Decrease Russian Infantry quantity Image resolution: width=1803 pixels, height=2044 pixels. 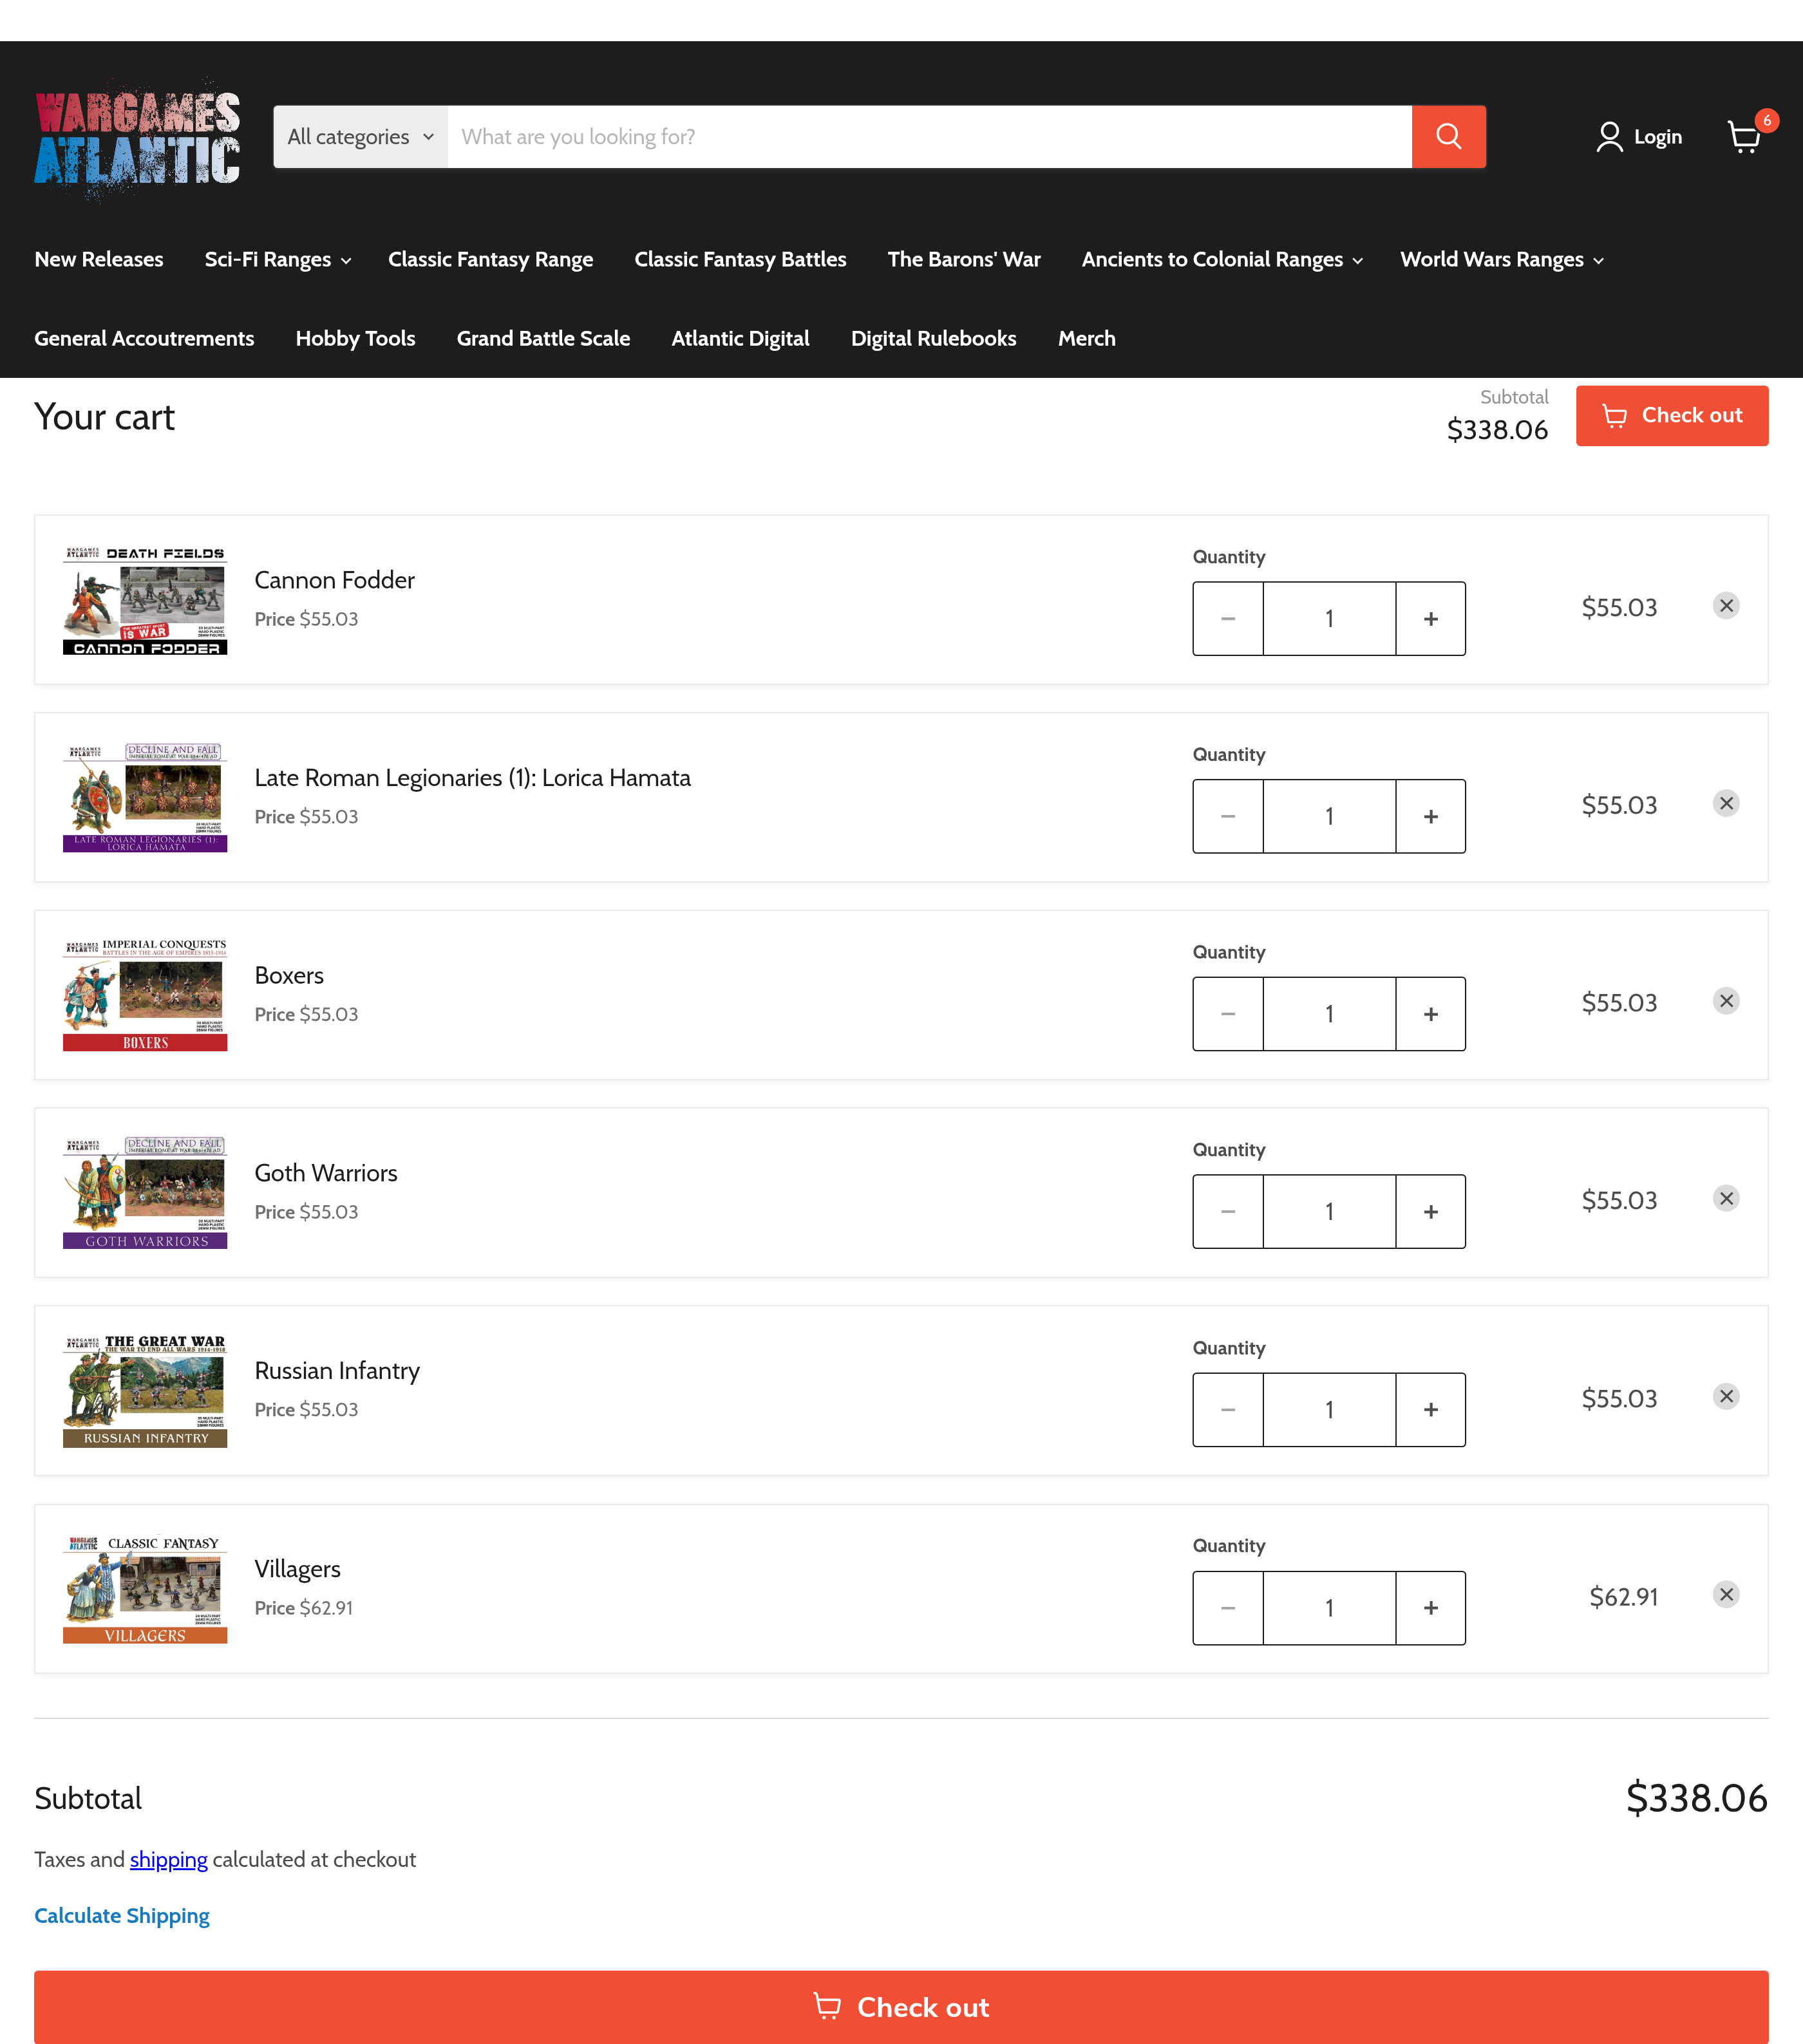(x=1228, y=1410)
